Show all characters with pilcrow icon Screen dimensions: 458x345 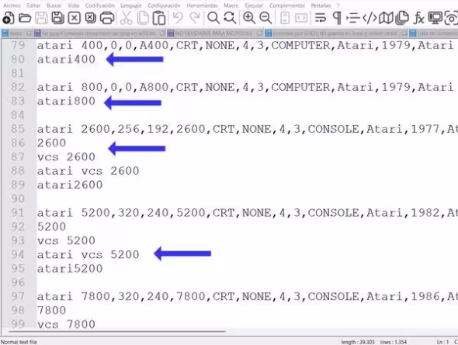click(x=337, y=18)
